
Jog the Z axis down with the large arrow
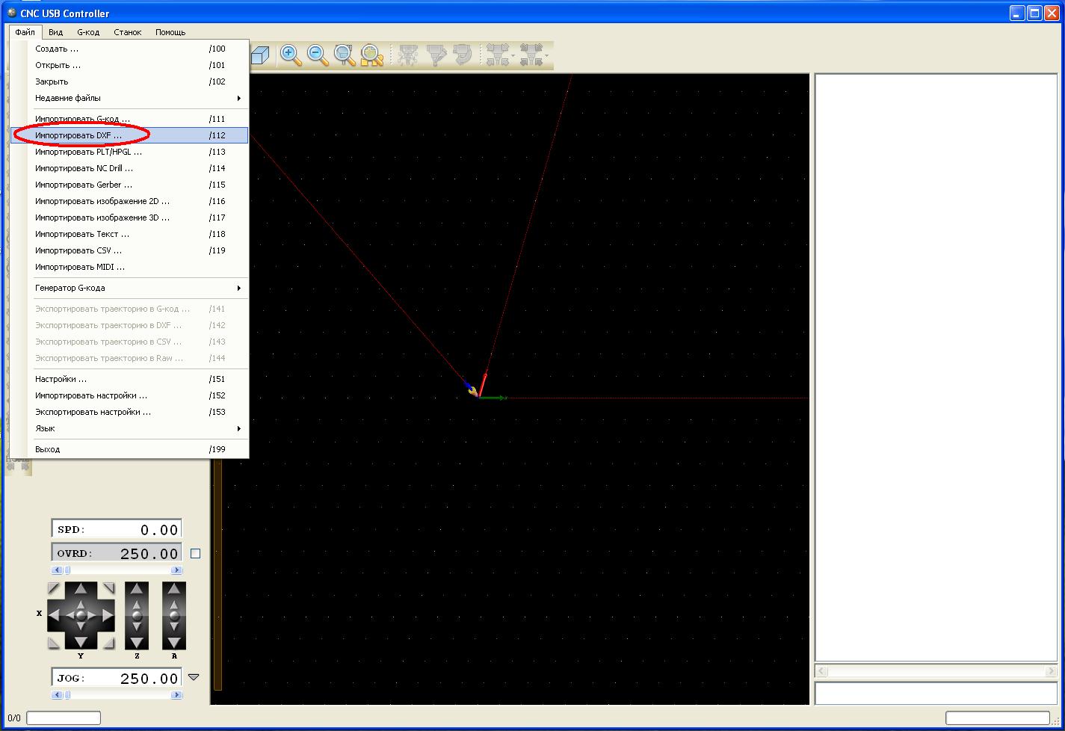[x=137, y=643]
